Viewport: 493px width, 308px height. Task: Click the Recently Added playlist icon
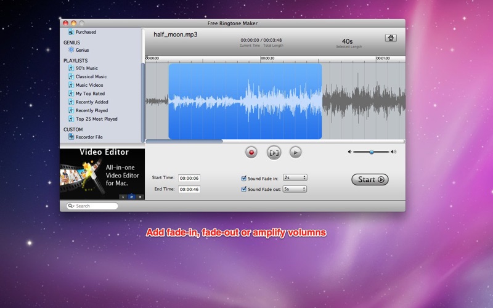click(x=71, y=102)
